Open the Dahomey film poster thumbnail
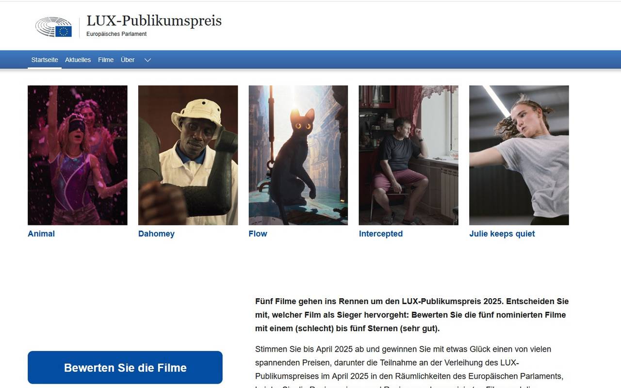 [x=188, y=155]
